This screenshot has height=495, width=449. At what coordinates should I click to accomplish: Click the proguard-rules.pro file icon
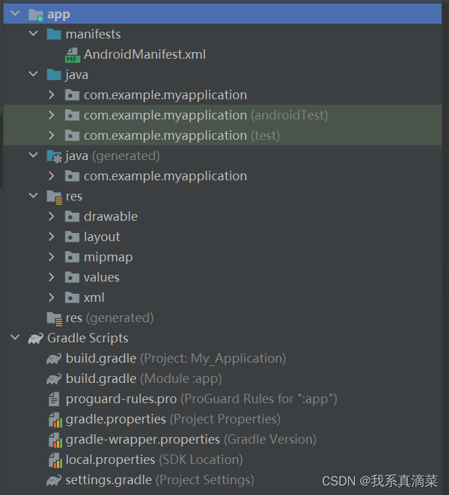click(x=54, y=399)
